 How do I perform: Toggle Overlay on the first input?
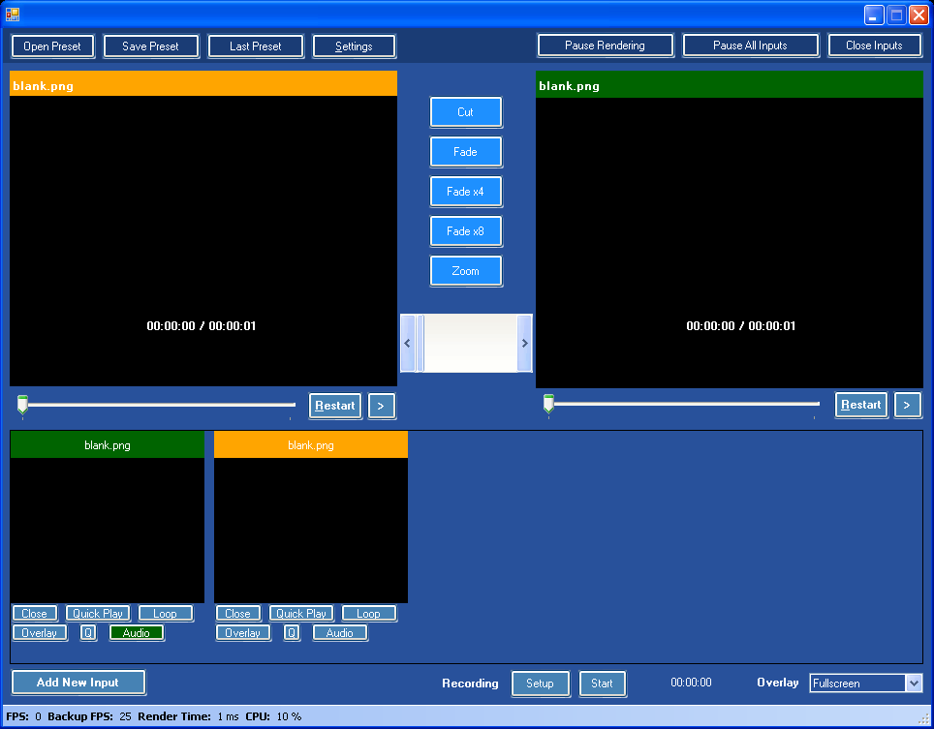pos(40,632)
